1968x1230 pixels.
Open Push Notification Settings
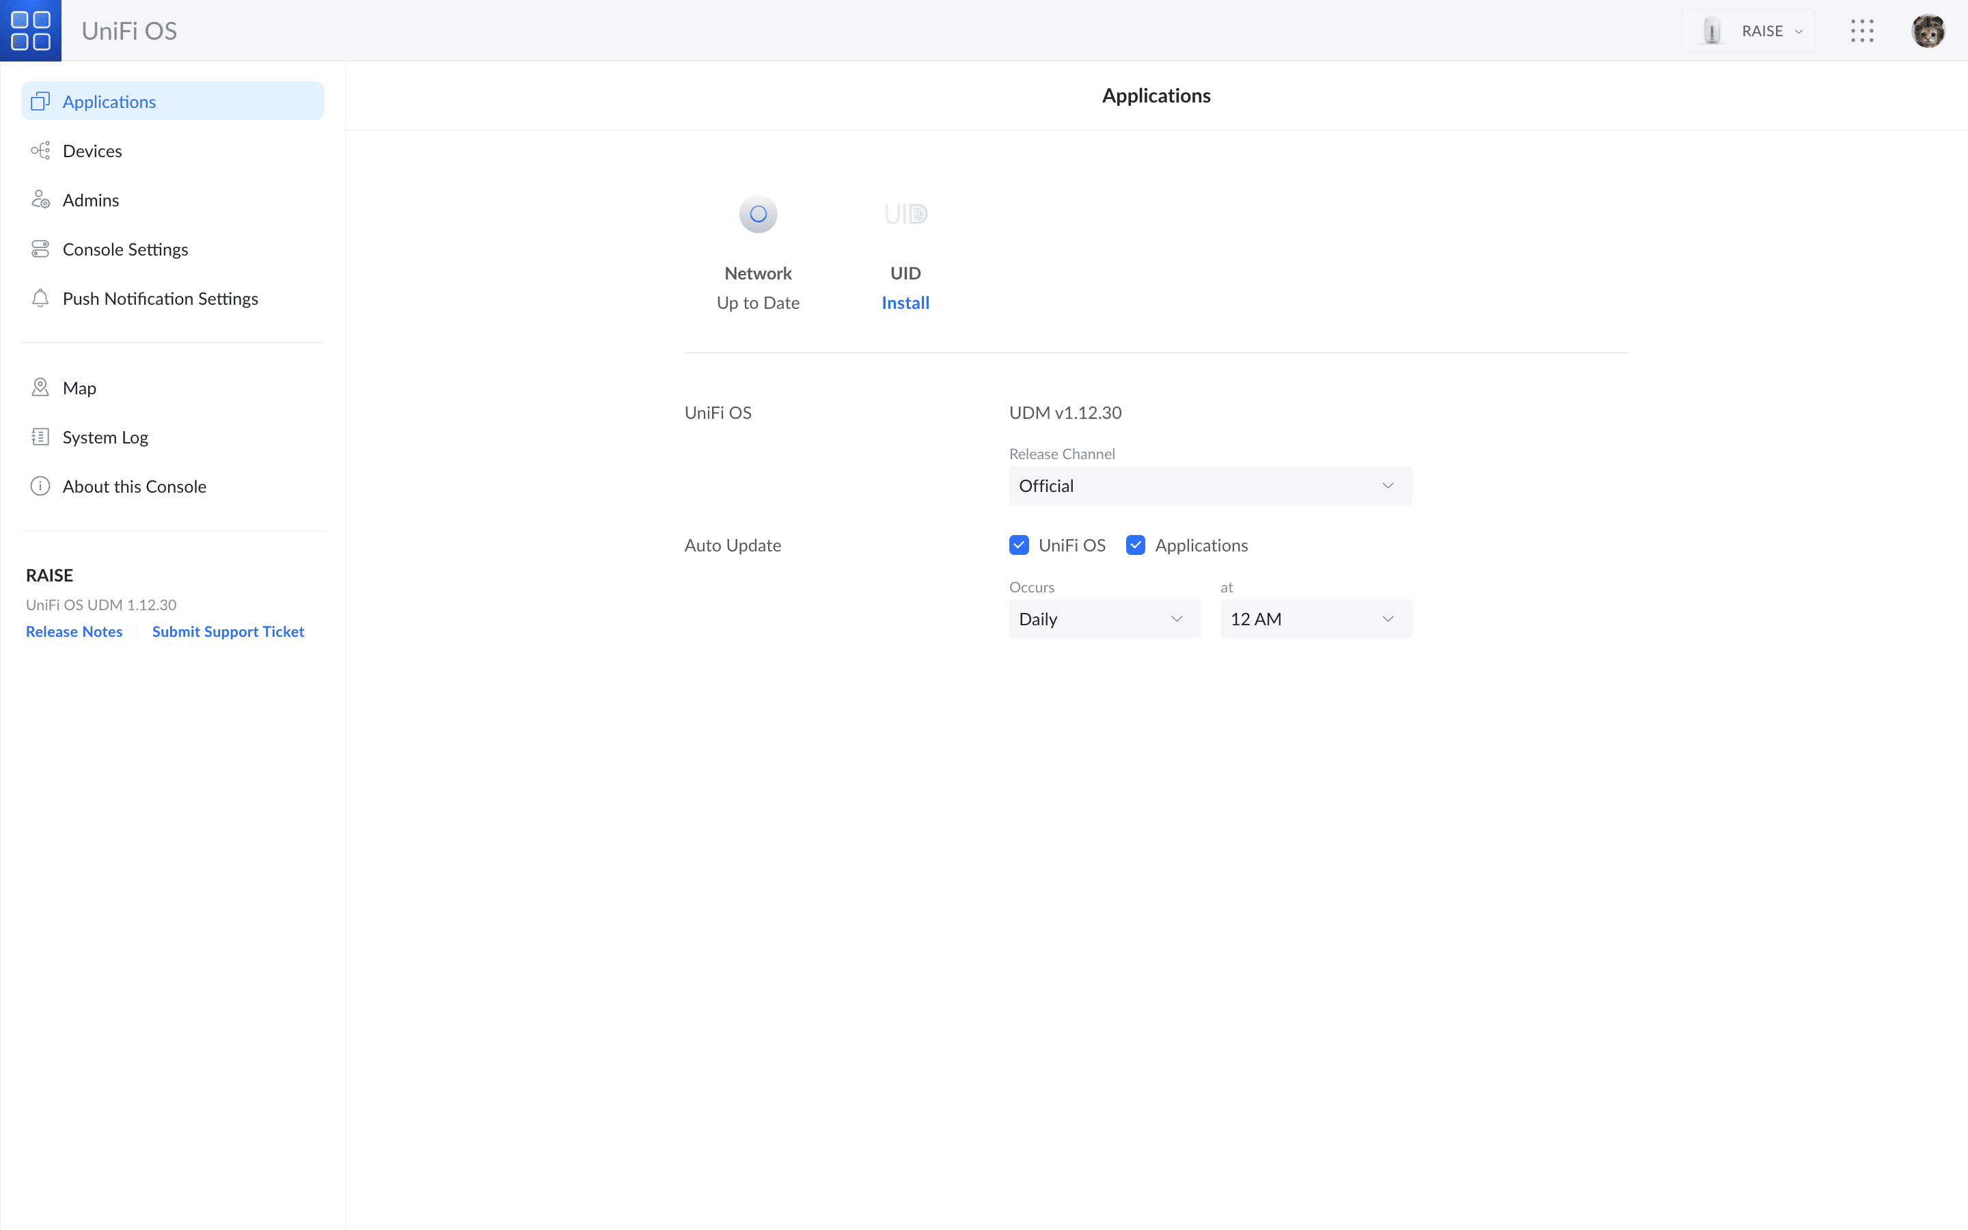[x=172, y=299]
